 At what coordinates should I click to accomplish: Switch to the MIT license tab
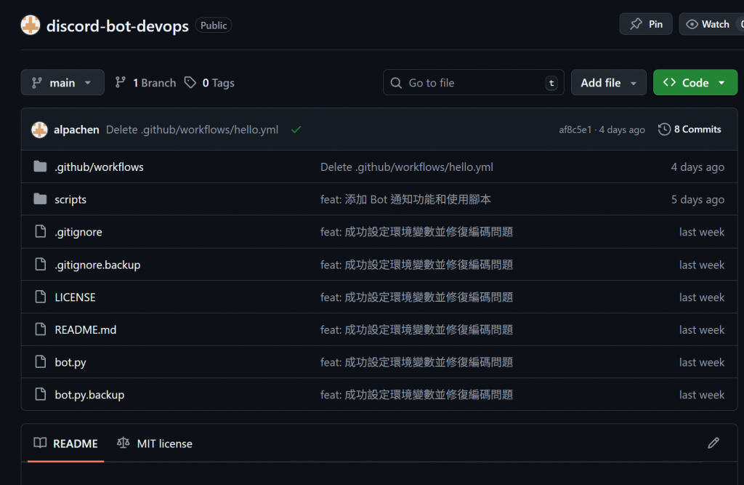155,444
